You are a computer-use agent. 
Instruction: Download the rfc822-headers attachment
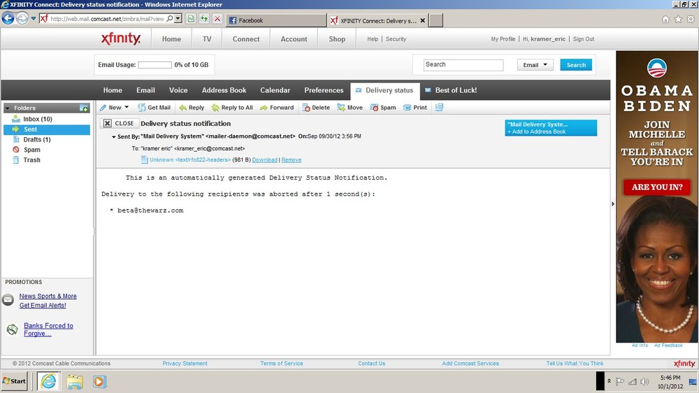pos(265,159)
